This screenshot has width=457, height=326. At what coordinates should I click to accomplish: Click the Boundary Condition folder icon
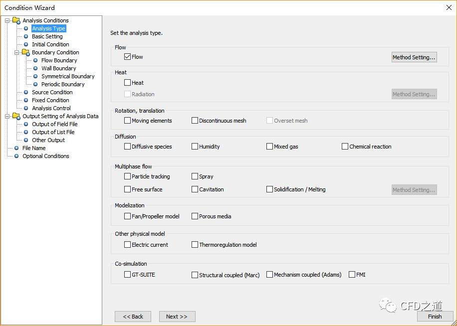click(x=25, y=52)
